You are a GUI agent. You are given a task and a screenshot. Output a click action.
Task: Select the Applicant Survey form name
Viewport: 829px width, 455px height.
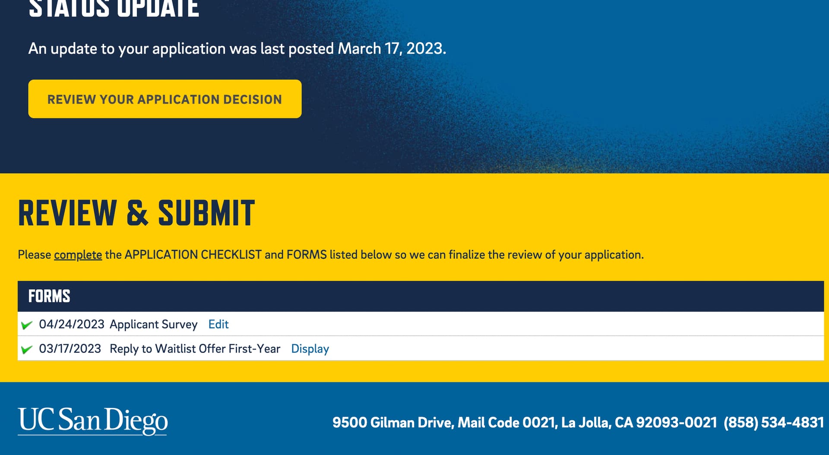[153, 325]
